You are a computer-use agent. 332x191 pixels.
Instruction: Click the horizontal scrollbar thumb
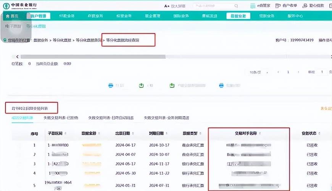[93, 57]
